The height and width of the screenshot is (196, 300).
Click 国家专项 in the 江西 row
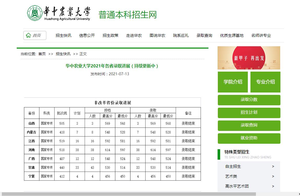click(47, 141)
